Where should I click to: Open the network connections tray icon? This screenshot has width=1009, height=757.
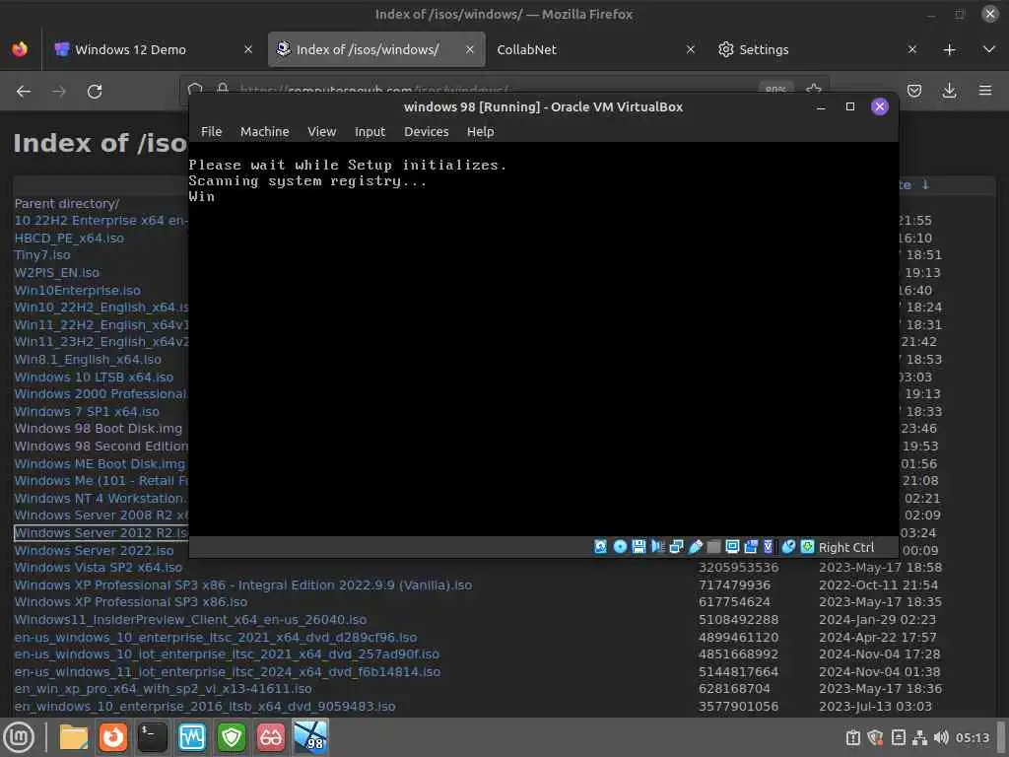(920, 737)
